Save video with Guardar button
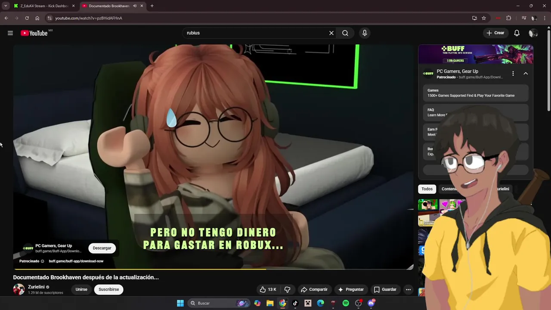The image size is (551, 310). click(385, 289)
